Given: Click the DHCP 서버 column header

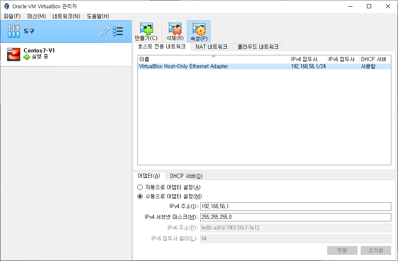Looking at the screenshot, I should [x=375, y=59].
